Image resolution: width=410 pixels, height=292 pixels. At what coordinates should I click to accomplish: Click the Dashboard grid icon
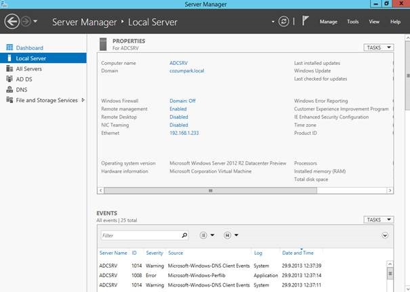tap(9, 47)
